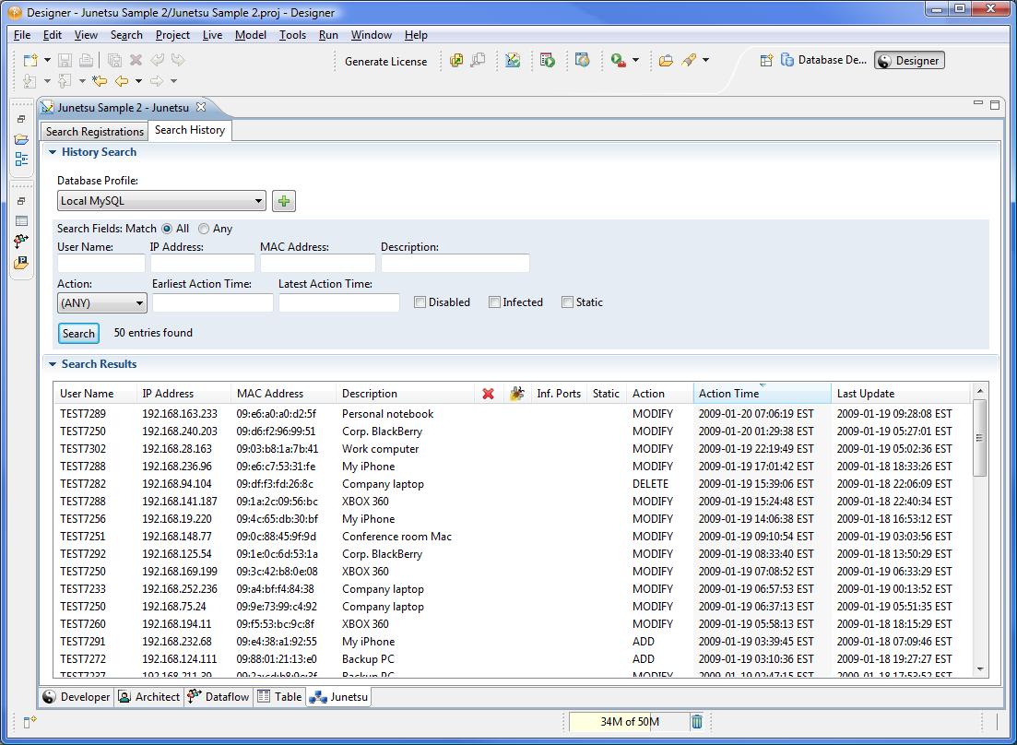1017x745 pixels.
Task: Click the red X column header icon
Action: (488, 394)
